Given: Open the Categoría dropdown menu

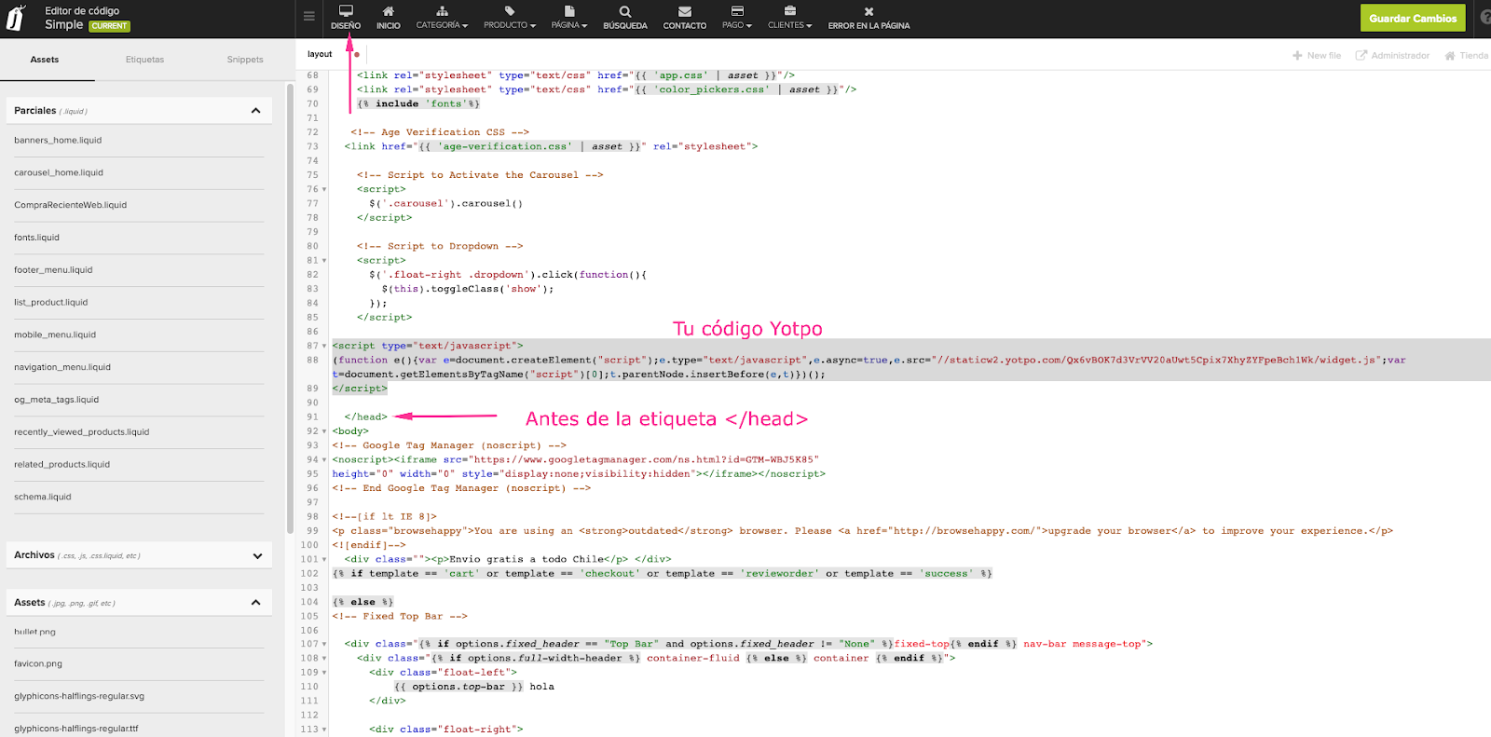Looking at the screenshot, I should (442, 25).
